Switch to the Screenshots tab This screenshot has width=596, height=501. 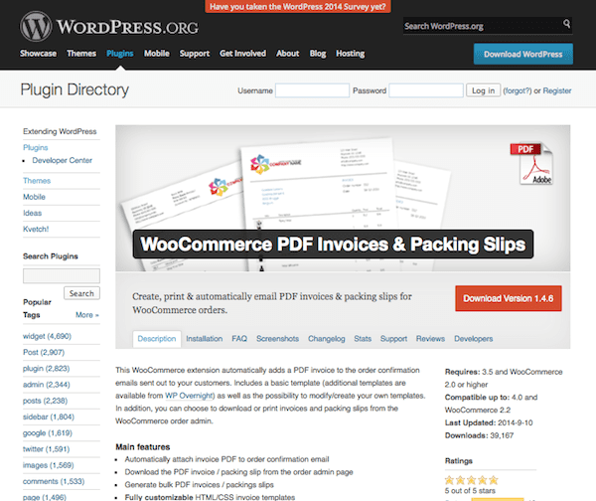[277, 339]
